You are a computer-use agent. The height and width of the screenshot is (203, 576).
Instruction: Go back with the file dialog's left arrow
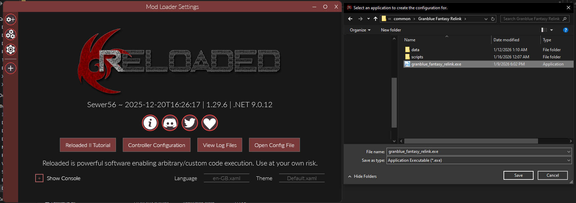point(350,19)
